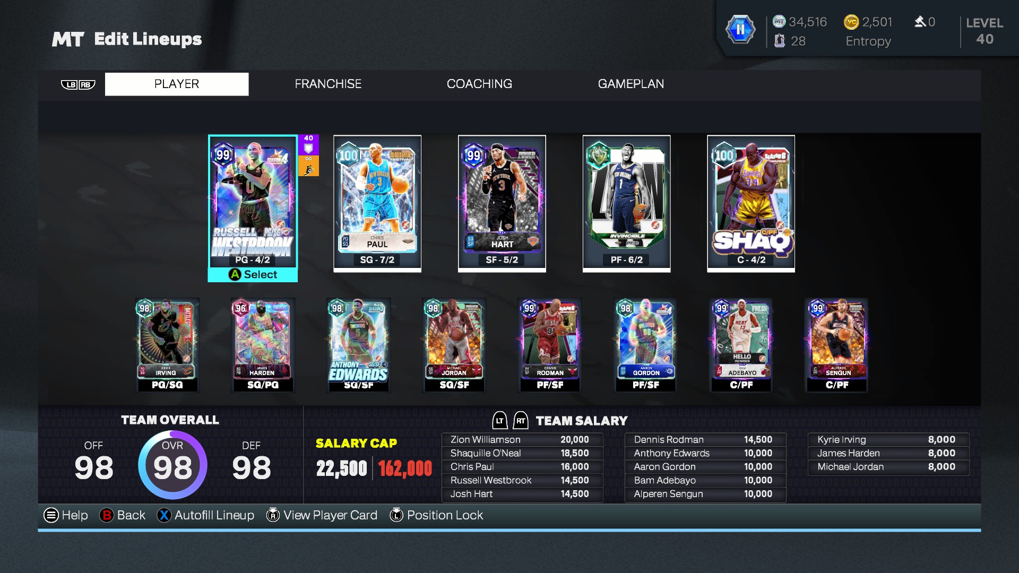Open the COACHING tab
The image size is (1019, 573).
pyautogui.click(x=479, y=84)
